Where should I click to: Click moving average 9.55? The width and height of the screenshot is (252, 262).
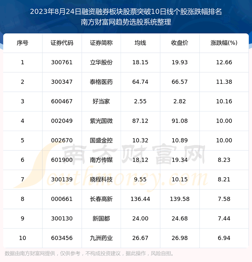pos(140,179)
